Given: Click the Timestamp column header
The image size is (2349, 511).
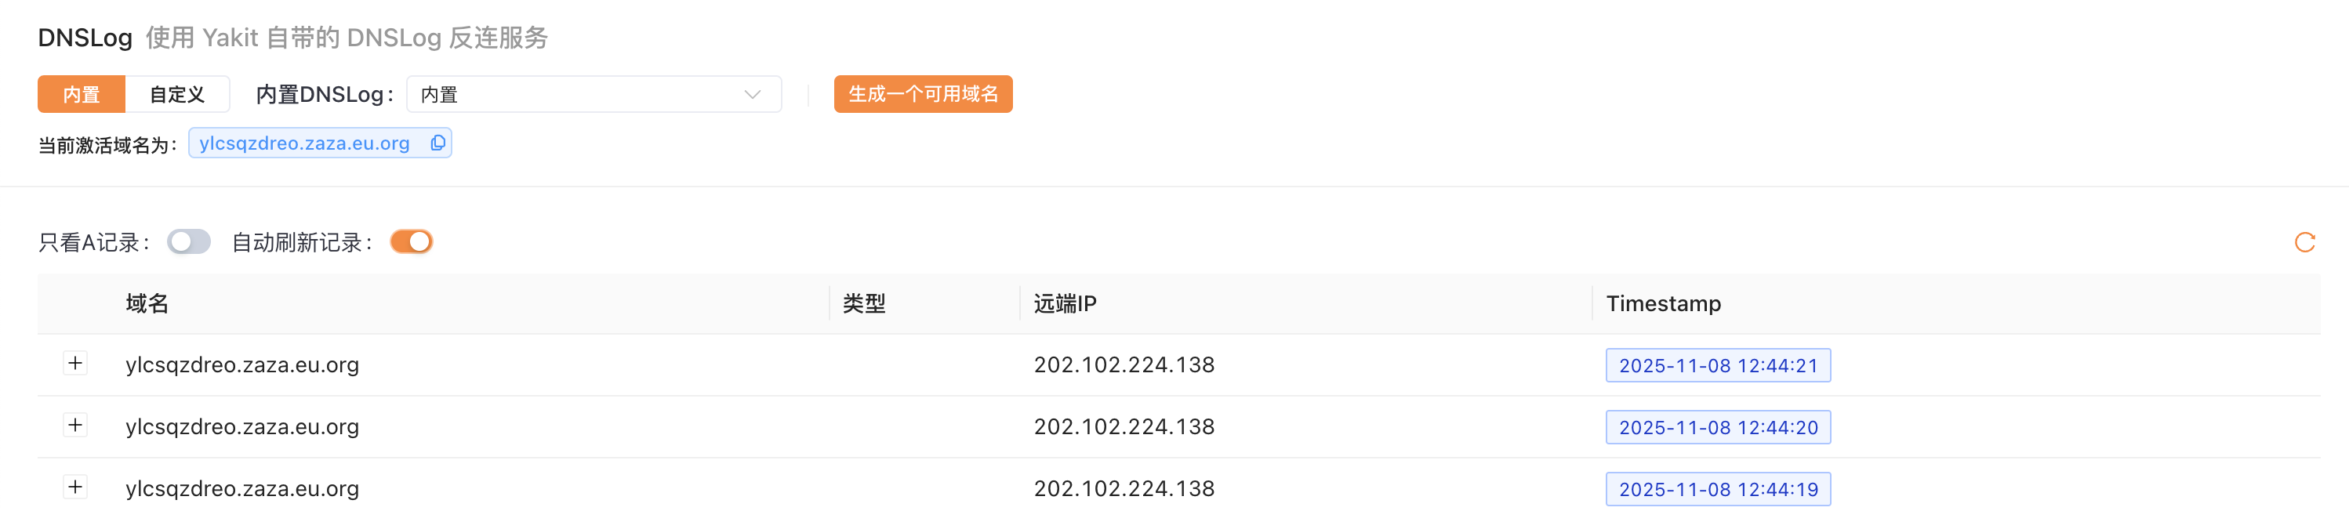Looking at the screenshot, I should click(x=1663, y=303).
